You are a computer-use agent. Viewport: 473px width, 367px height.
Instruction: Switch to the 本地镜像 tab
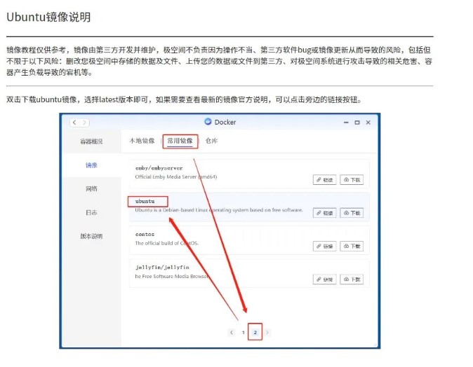click(x=142, y=141)
